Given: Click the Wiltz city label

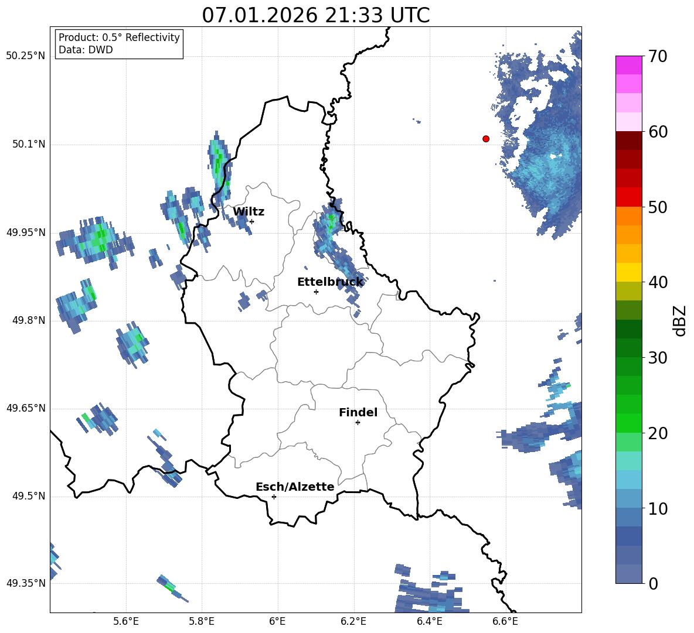Looking at the screenshot, I should (x=249, y=212).
